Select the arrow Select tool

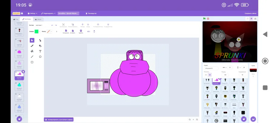pos(32,40)
